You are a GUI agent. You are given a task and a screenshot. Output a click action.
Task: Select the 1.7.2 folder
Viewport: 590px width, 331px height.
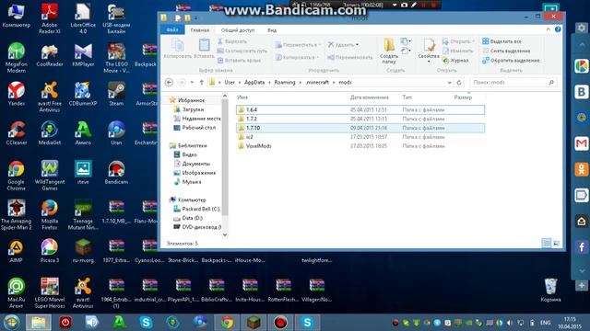(x=360, y=119)
